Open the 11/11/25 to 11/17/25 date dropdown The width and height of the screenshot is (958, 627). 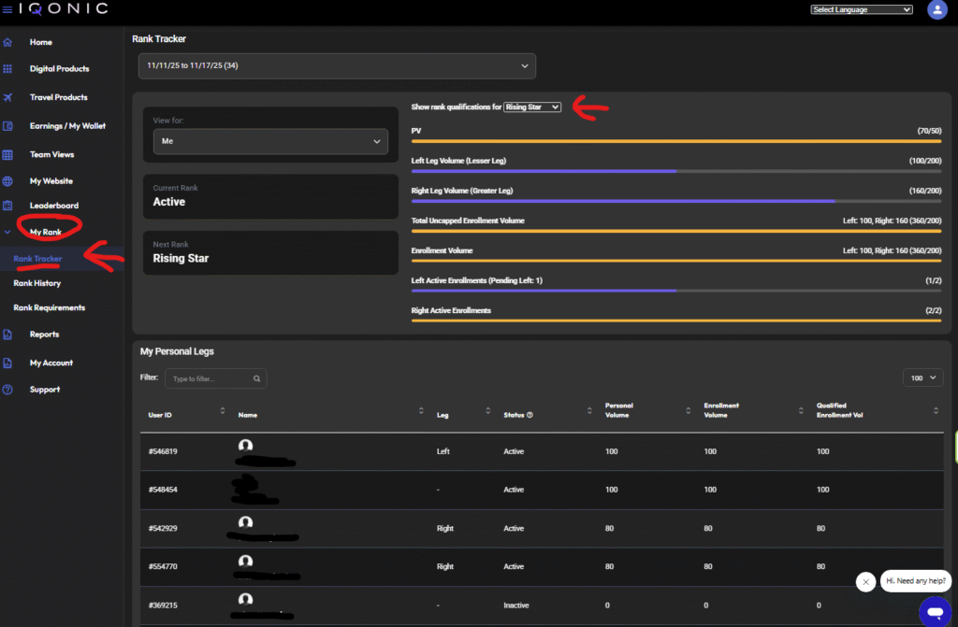(x=335, y=65)
